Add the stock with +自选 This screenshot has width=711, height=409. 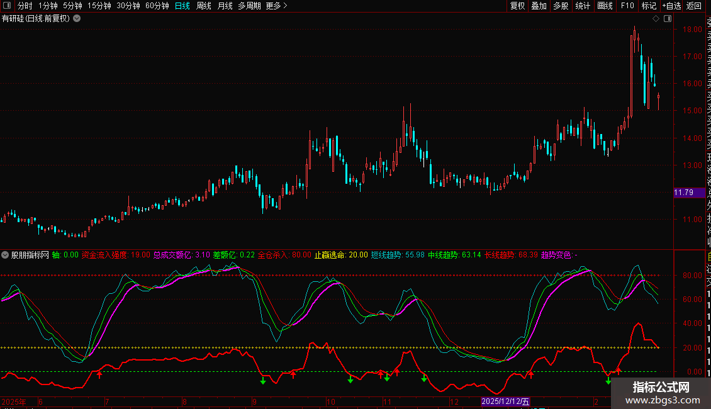click(671, 6)
